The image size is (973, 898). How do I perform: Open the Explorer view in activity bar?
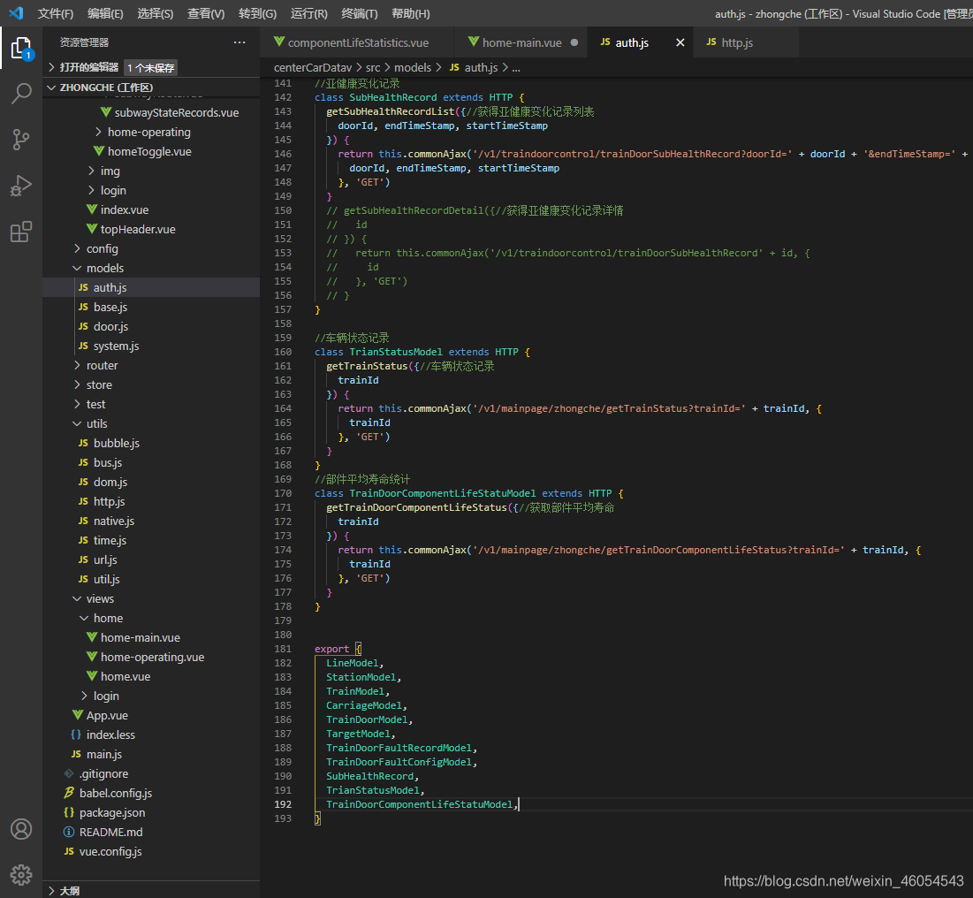21,48
